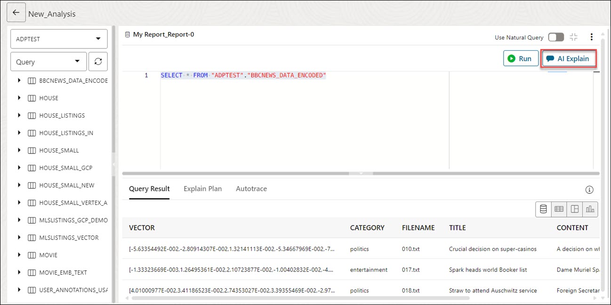Open the Autotrace tab
Screen dimensions: 611x305
251,189
